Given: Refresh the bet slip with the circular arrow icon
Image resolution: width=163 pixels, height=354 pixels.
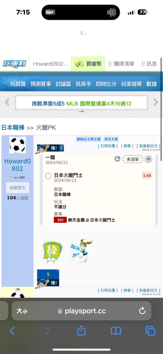Looking at the screenshot, I should 117,159.
